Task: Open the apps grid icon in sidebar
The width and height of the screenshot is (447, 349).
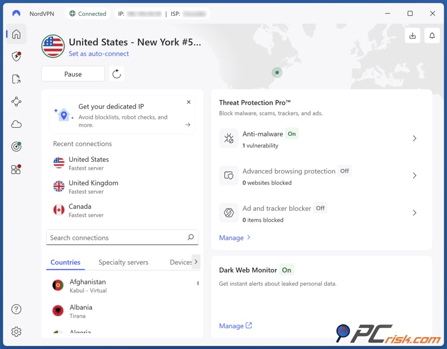Action: [16, 170]
